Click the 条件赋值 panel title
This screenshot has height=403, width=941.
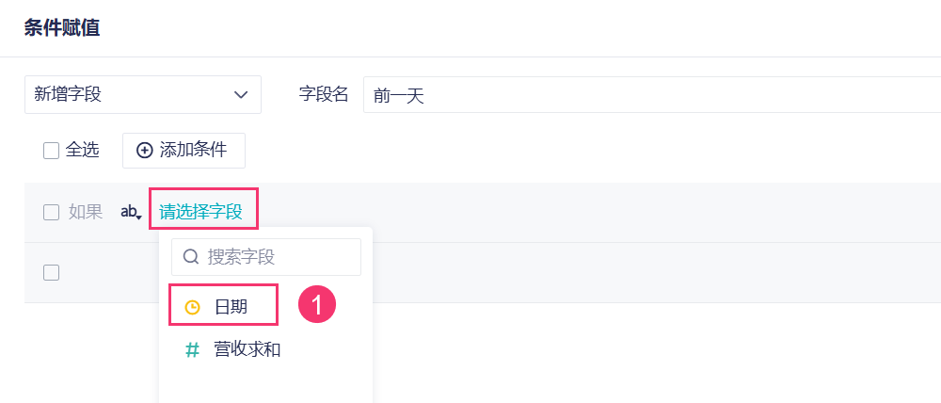click(x=62, y=28)
